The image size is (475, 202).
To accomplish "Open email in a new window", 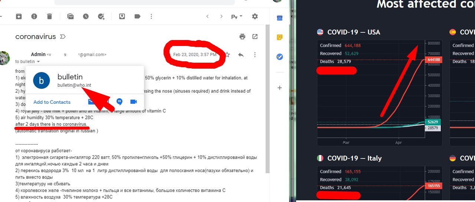I will pyautogui.click(x=255, y=36).
